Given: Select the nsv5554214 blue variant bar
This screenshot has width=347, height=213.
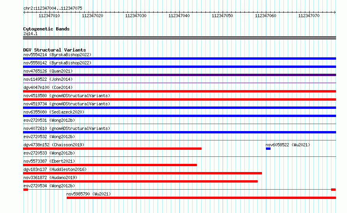Looking at the screenshot, I should pos(179,59).
